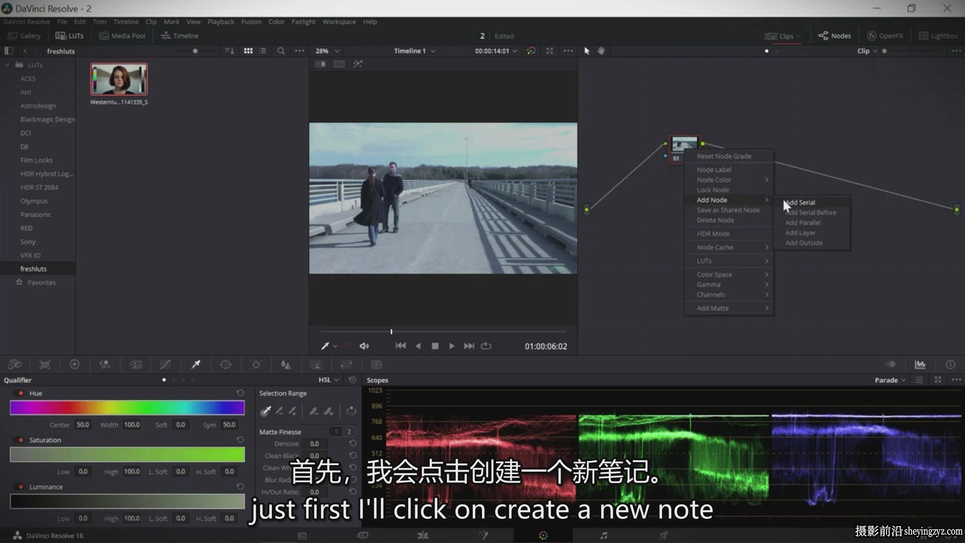Toggle the LUTs panel button
The image size is (965, 543).
(70, 36)
